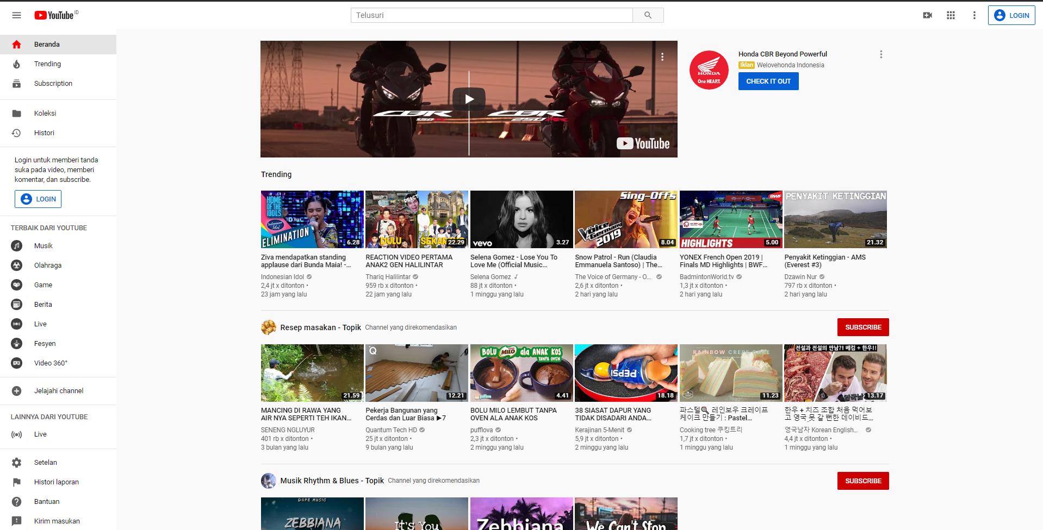This screenshot has width=1043, height=530.
Task: Open Welovehonda Indonesia advertiser link
Action: 791,65
